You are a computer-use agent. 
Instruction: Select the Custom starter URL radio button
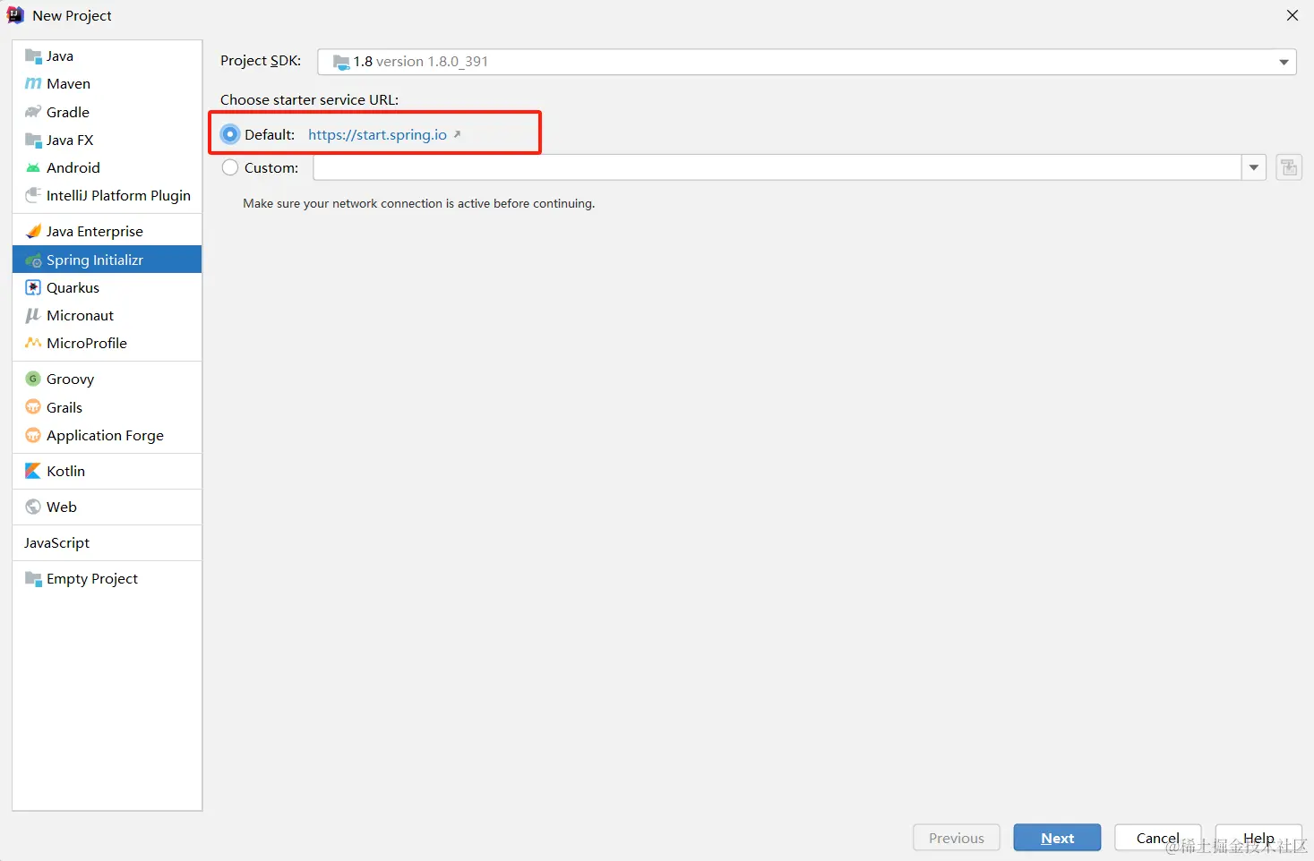point(230,167)
